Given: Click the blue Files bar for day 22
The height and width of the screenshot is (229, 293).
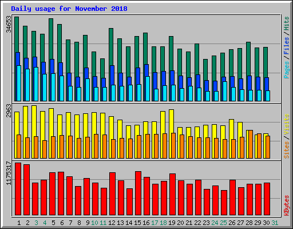Looking at the screenshot, I should pyautogui.click(x=198, y=81).
